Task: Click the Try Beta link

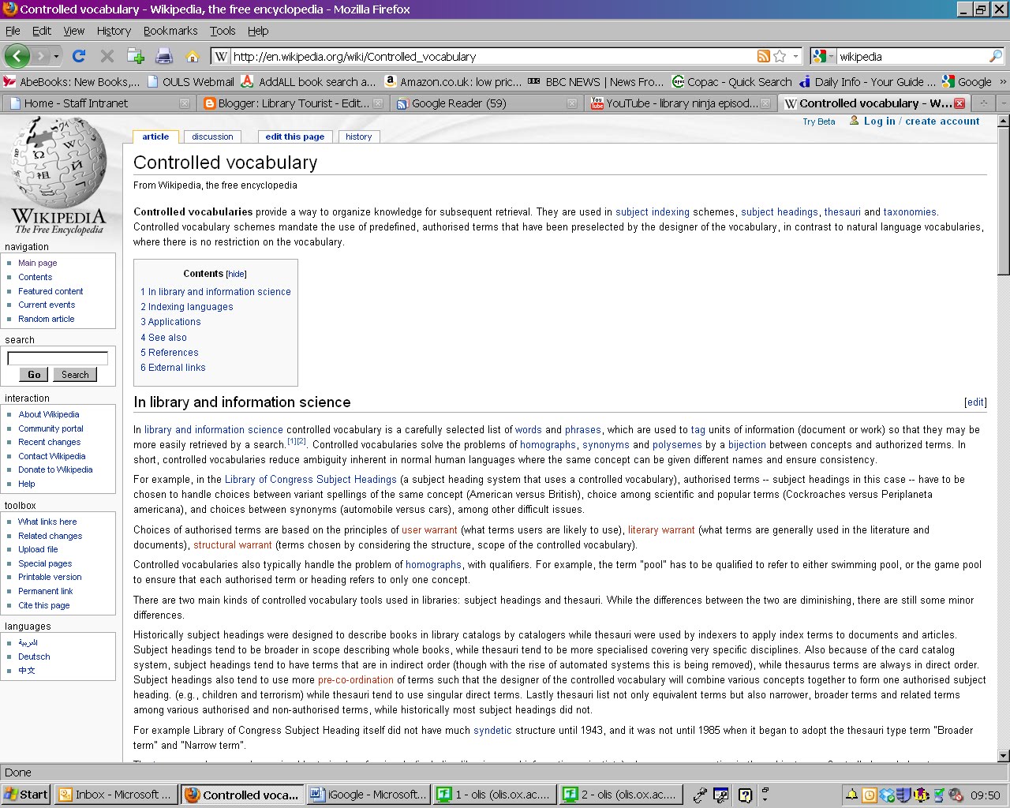Action: coord(818,122)
